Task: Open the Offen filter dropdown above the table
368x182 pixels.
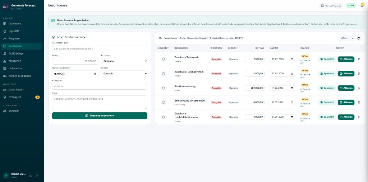Action: coord(346,38)
